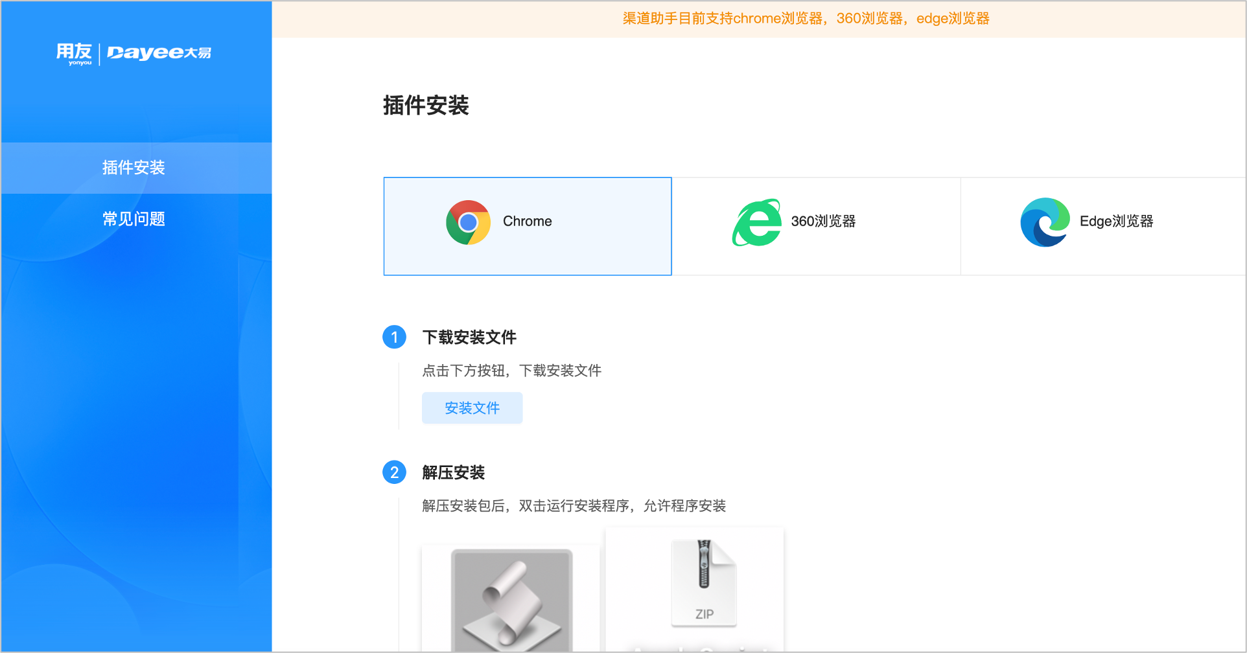The image size is (1247, 653).
Task: Open 常见问题 in the sidebar menu
Action: (x=136, y=219)
